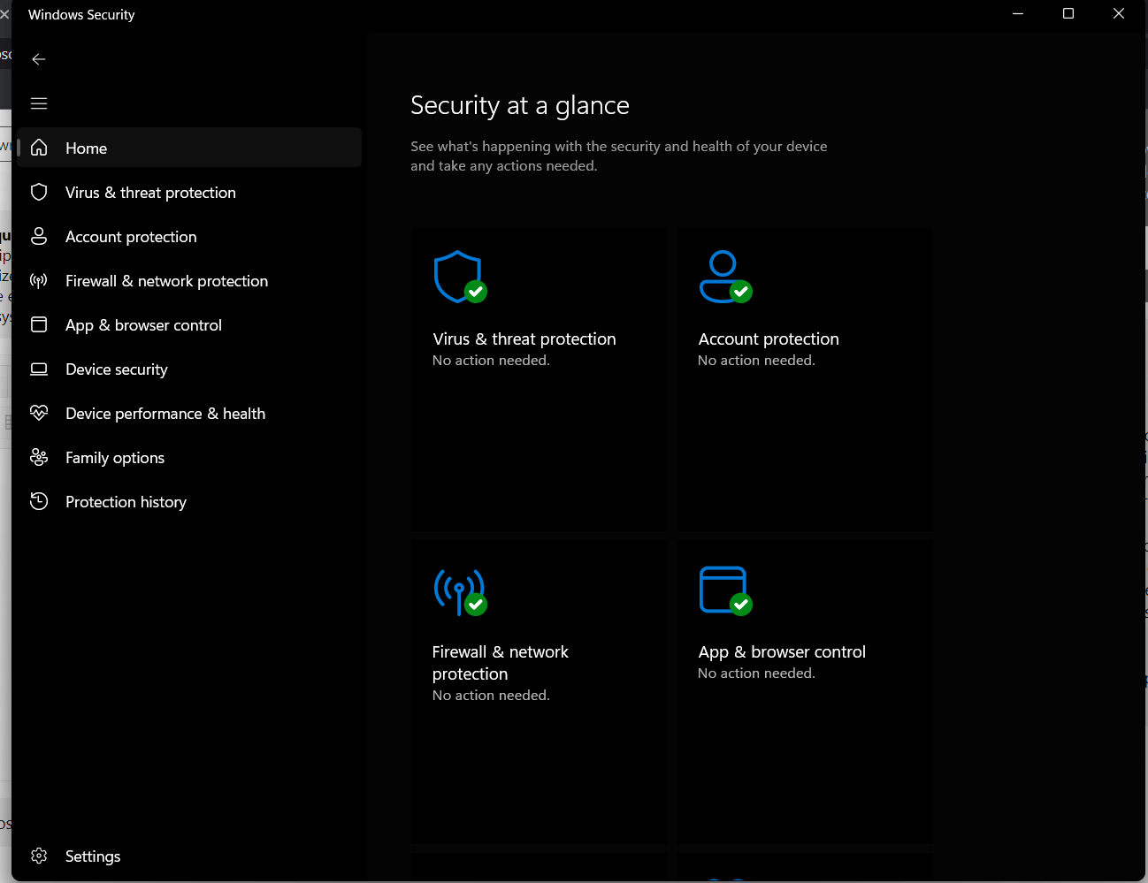
Task: Click the Settings gear icon
Action: [39, 856]
